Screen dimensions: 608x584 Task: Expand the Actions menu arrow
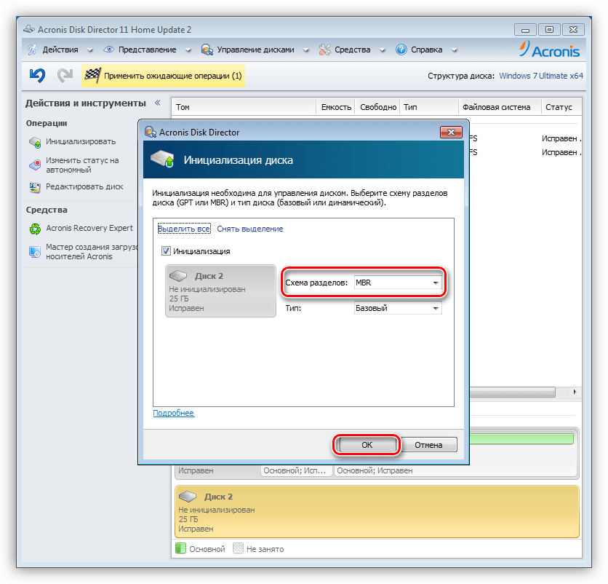point(90,50)
